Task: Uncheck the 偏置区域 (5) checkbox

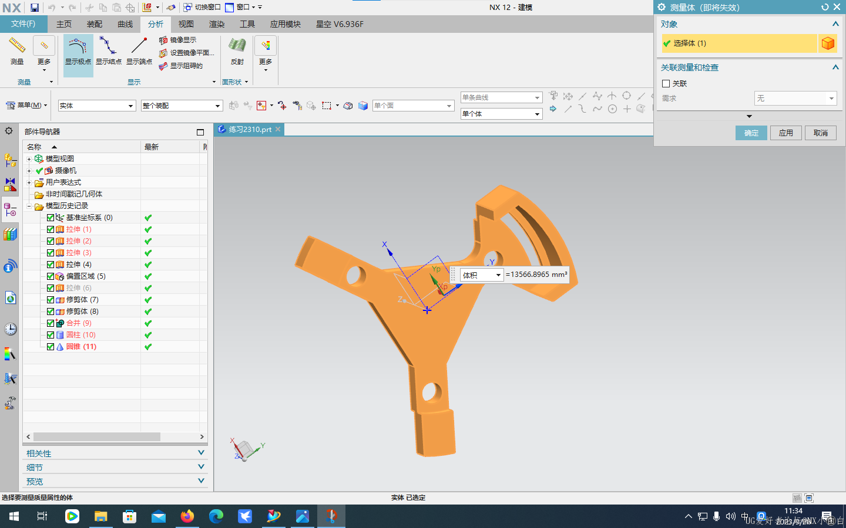Action: pos(51,276)
